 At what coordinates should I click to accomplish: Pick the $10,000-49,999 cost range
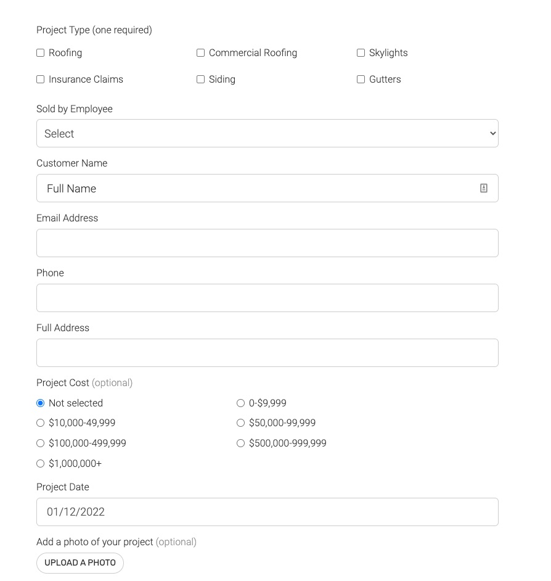pyautogui.click(x=41, y=423)
